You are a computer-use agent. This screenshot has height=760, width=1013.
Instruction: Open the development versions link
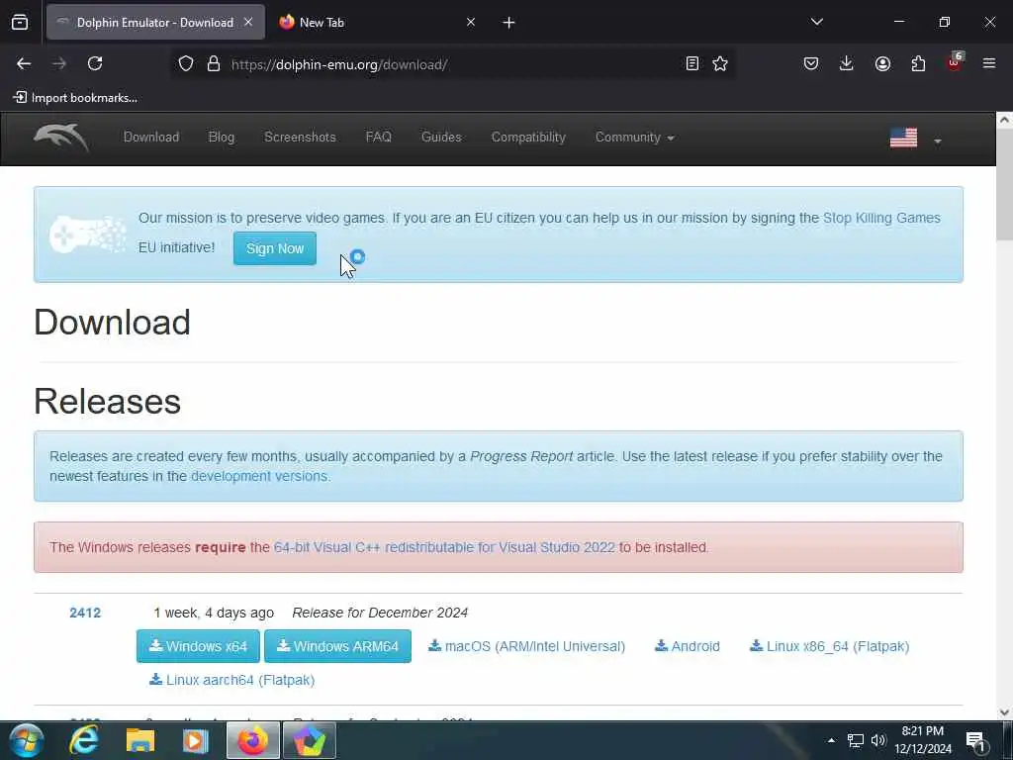point(259,476)
